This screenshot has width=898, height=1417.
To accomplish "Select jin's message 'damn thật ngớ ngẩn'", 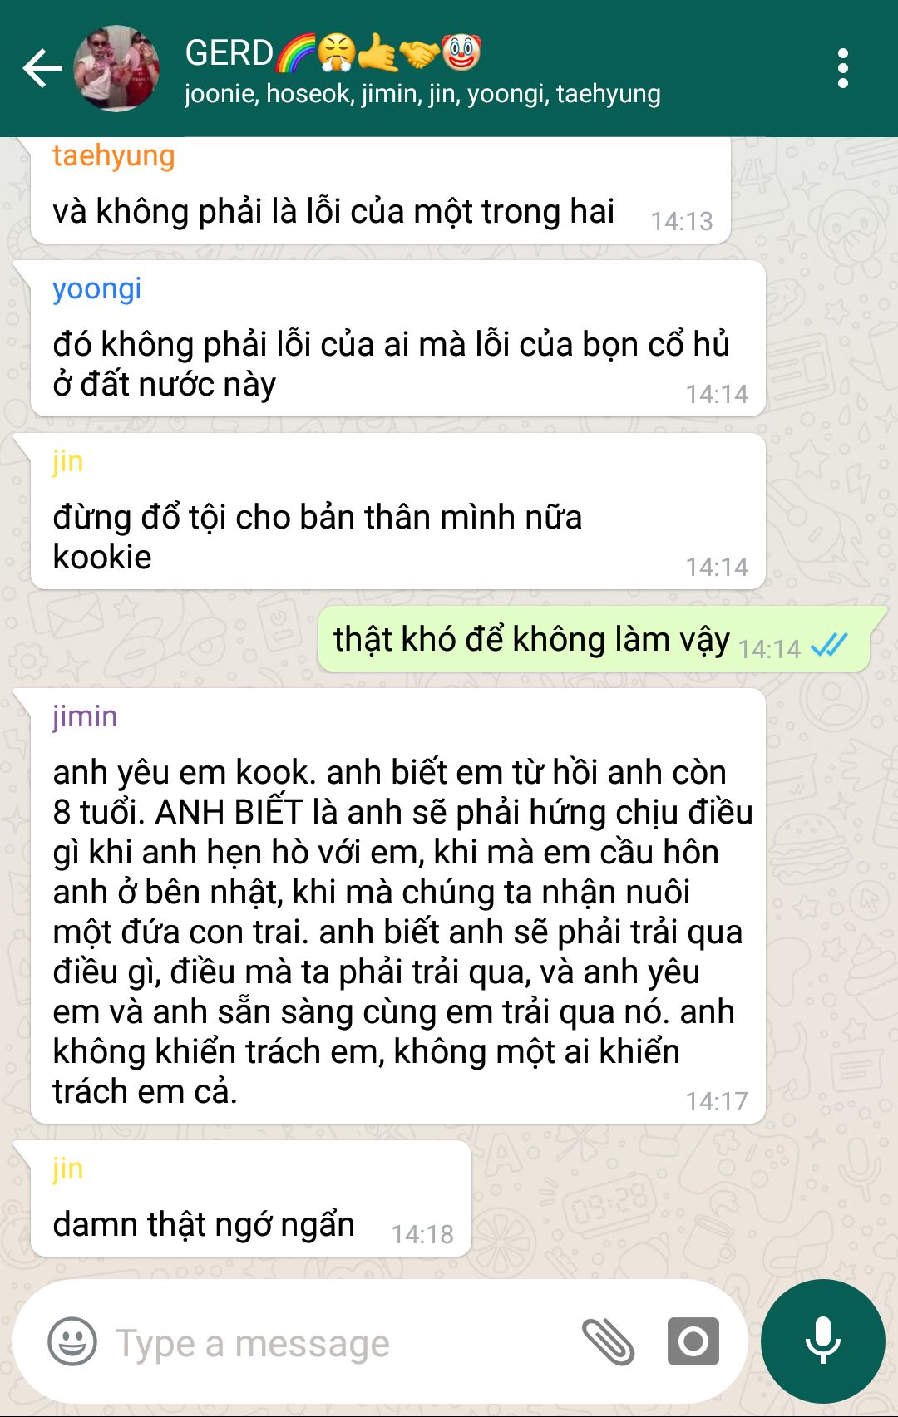I will (250, 1198).
